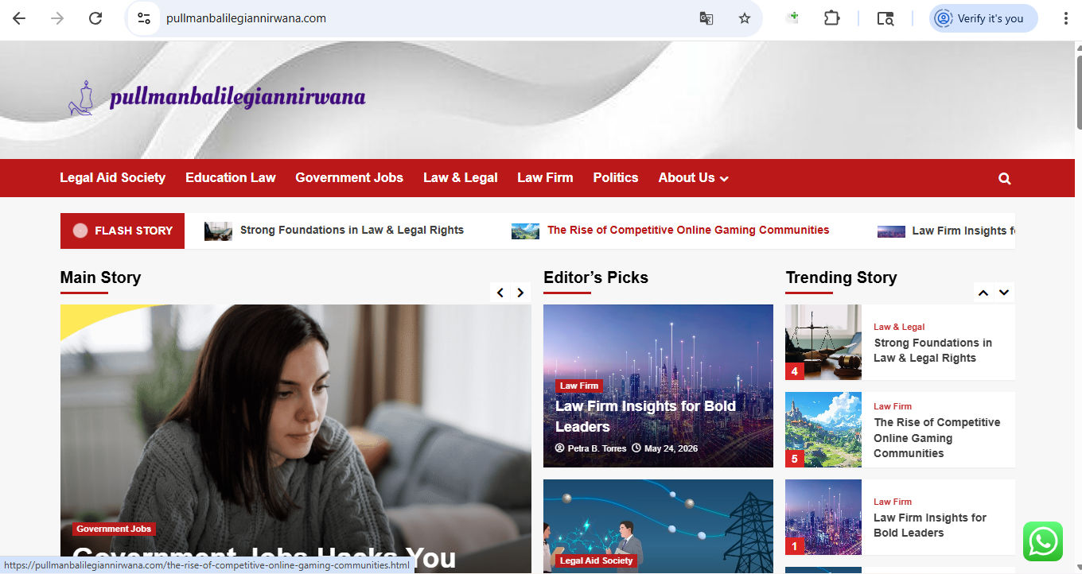The height and width of the screenshot is (574, 1082).
Task: Open trending Strong Foundations in Law & Legal Rights
Action: (933, 351)
